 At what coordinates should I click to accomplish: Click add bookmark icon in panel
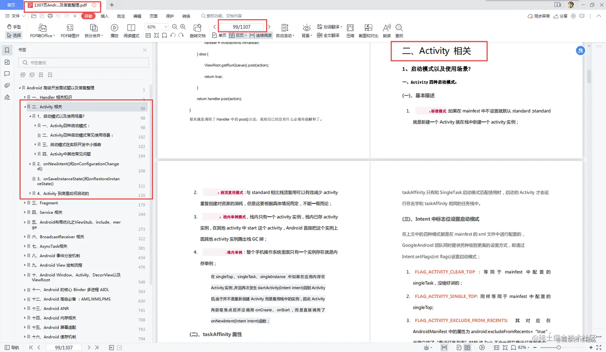(41, 75)
